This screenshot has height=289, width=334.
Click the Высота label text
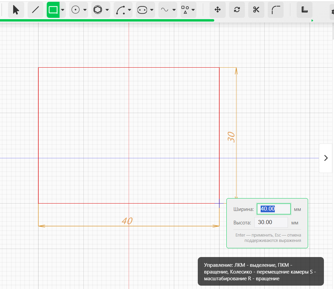coord(242,222)
